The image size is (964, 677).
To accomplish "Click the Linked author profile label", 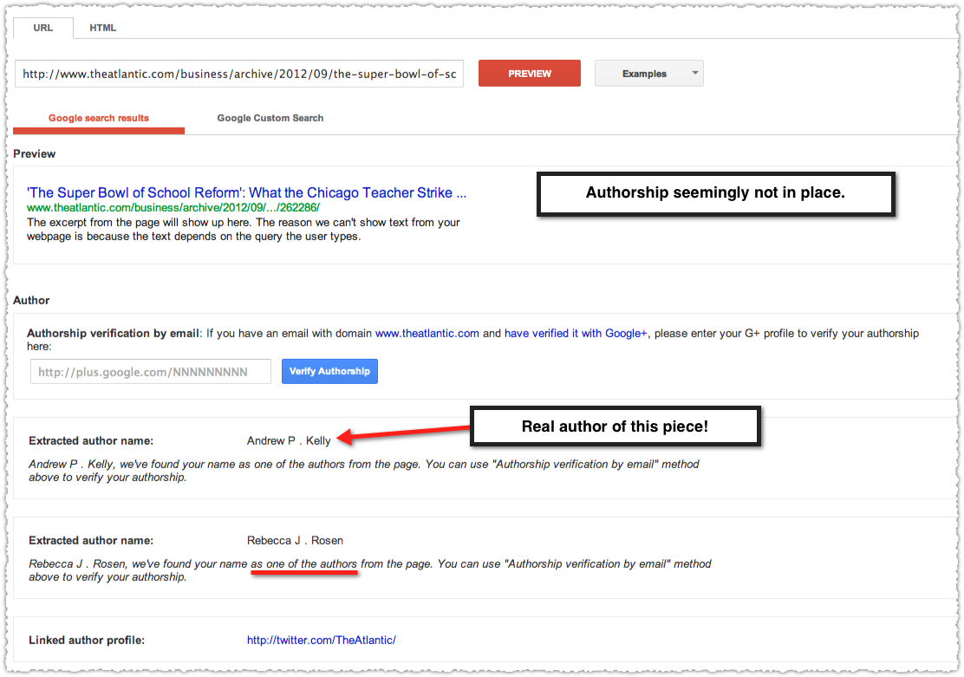I will pyautogui.click(x=87, y=640).
